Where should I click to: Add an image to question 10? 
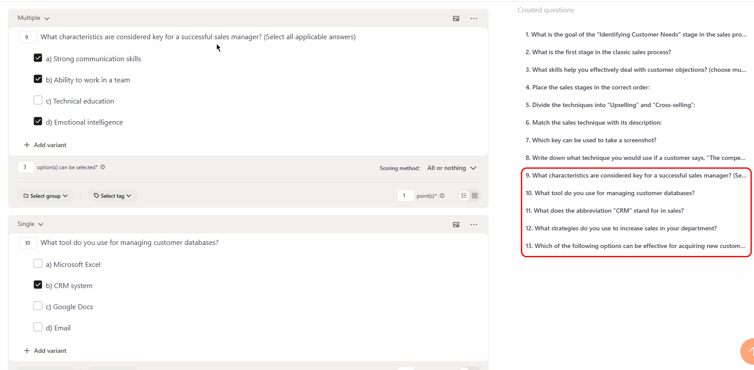pos(456,225)
